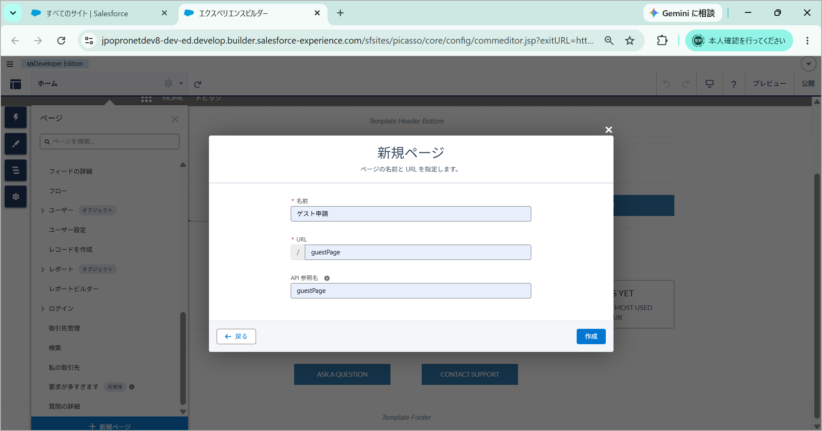This screenshot has height=431, width=822.
Task: Open the Page Structure list icon
Action: [16, 170]
